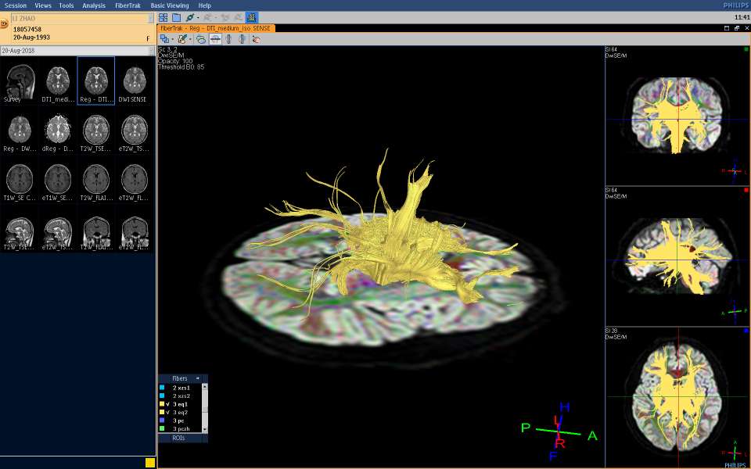Click the highlighted FiberTrak package icon in the top toolbar
This screenshot has width=751, height=469.
coord(251,18)
